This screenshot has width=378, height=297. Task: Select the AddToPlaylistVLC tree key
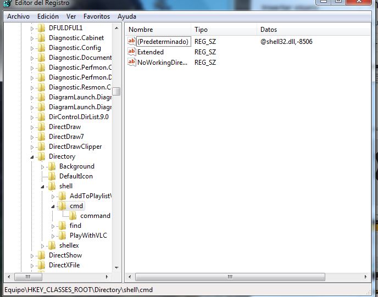(x=90, y=196)
